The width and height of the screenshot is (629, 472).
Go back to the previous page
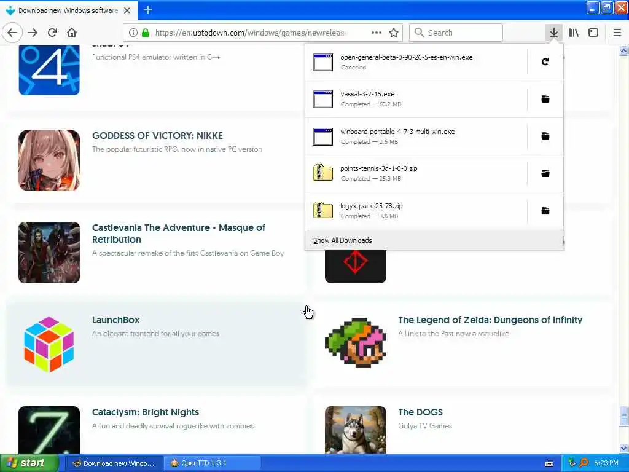[12, 33]
